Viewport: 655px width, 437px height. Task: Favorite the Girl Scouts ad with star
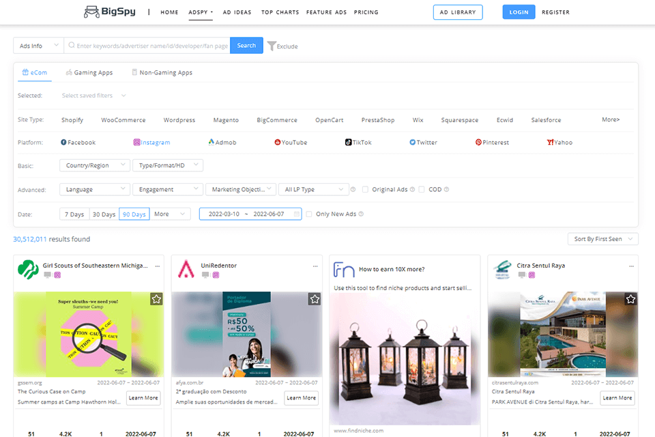tap(156, 299)
